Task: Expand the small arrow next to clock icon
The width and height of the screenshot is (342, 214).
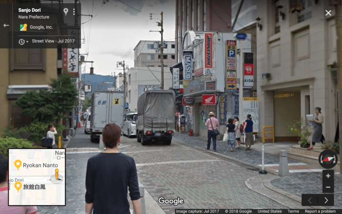Action: tap(27, 42)
